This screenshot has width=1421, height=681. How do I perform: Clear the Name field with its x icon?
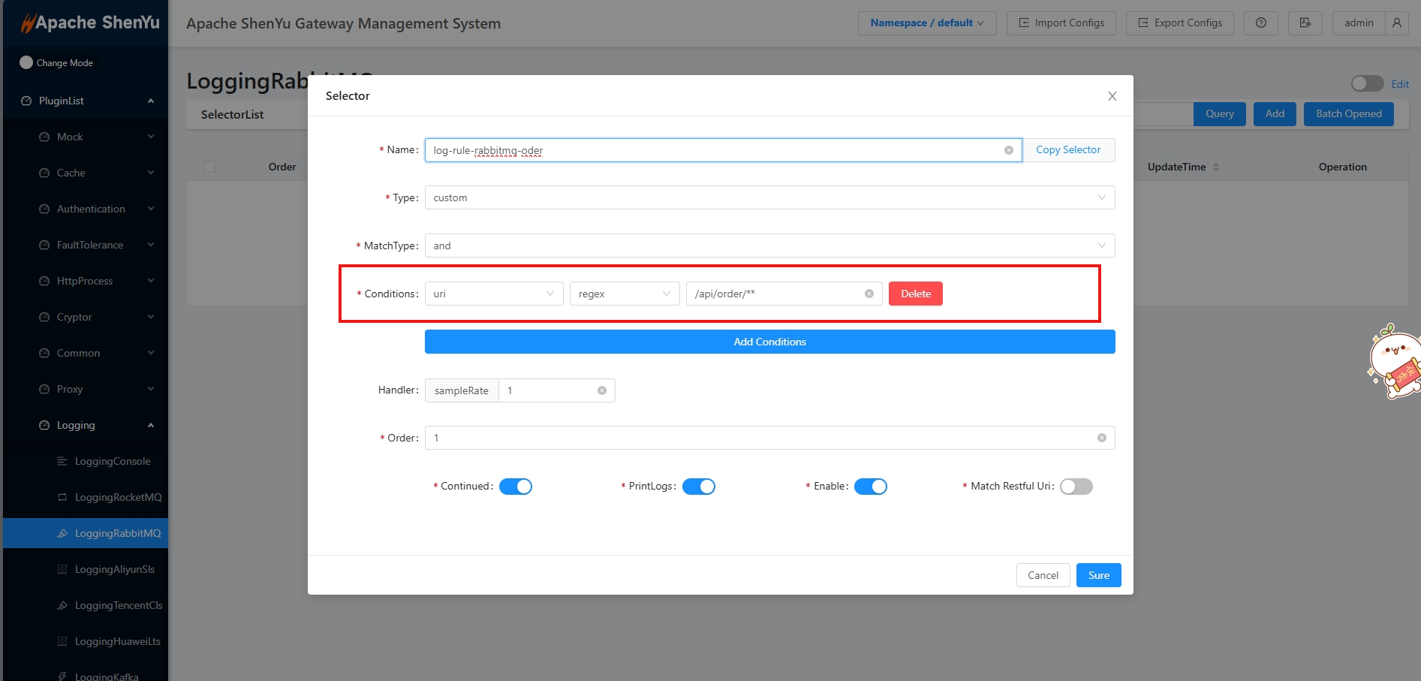(1008, 150)
